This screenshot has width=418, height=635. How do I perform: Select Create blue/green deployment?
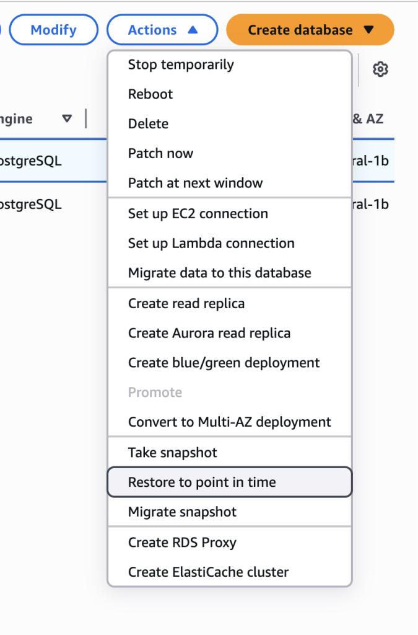[230, 362]
